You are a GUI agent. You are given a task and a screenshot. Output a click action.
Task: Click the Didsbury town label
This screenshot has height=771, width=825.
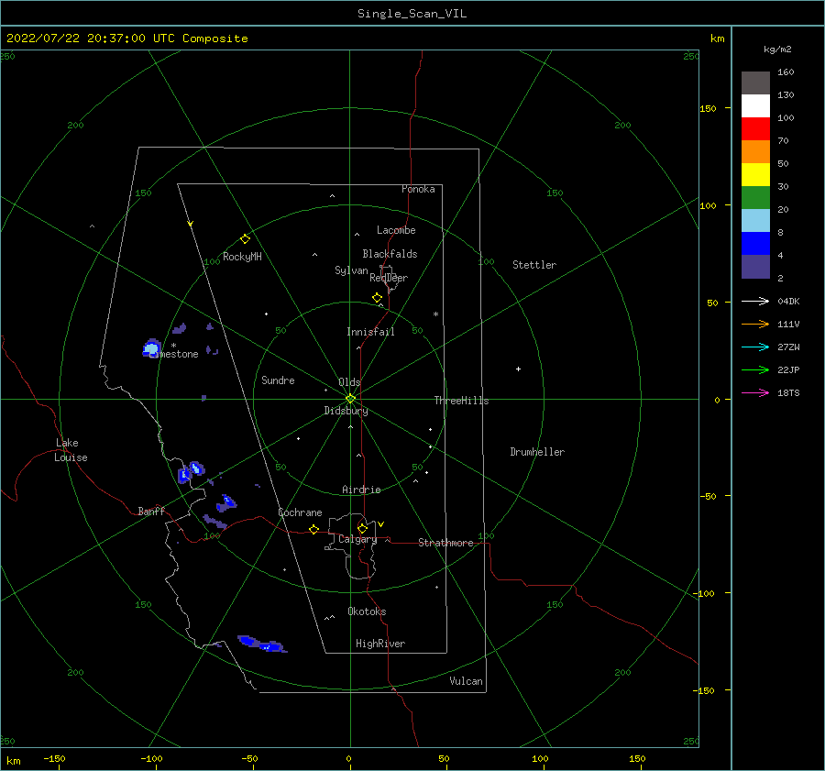pos(346,411)
